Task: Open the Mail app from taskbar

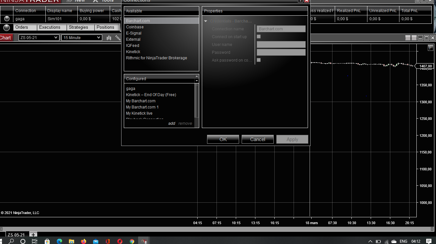Action: [95, 241]
